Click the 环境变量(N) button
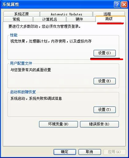The height and width of the screenshot is (158, 129). (x=58, y=124)
